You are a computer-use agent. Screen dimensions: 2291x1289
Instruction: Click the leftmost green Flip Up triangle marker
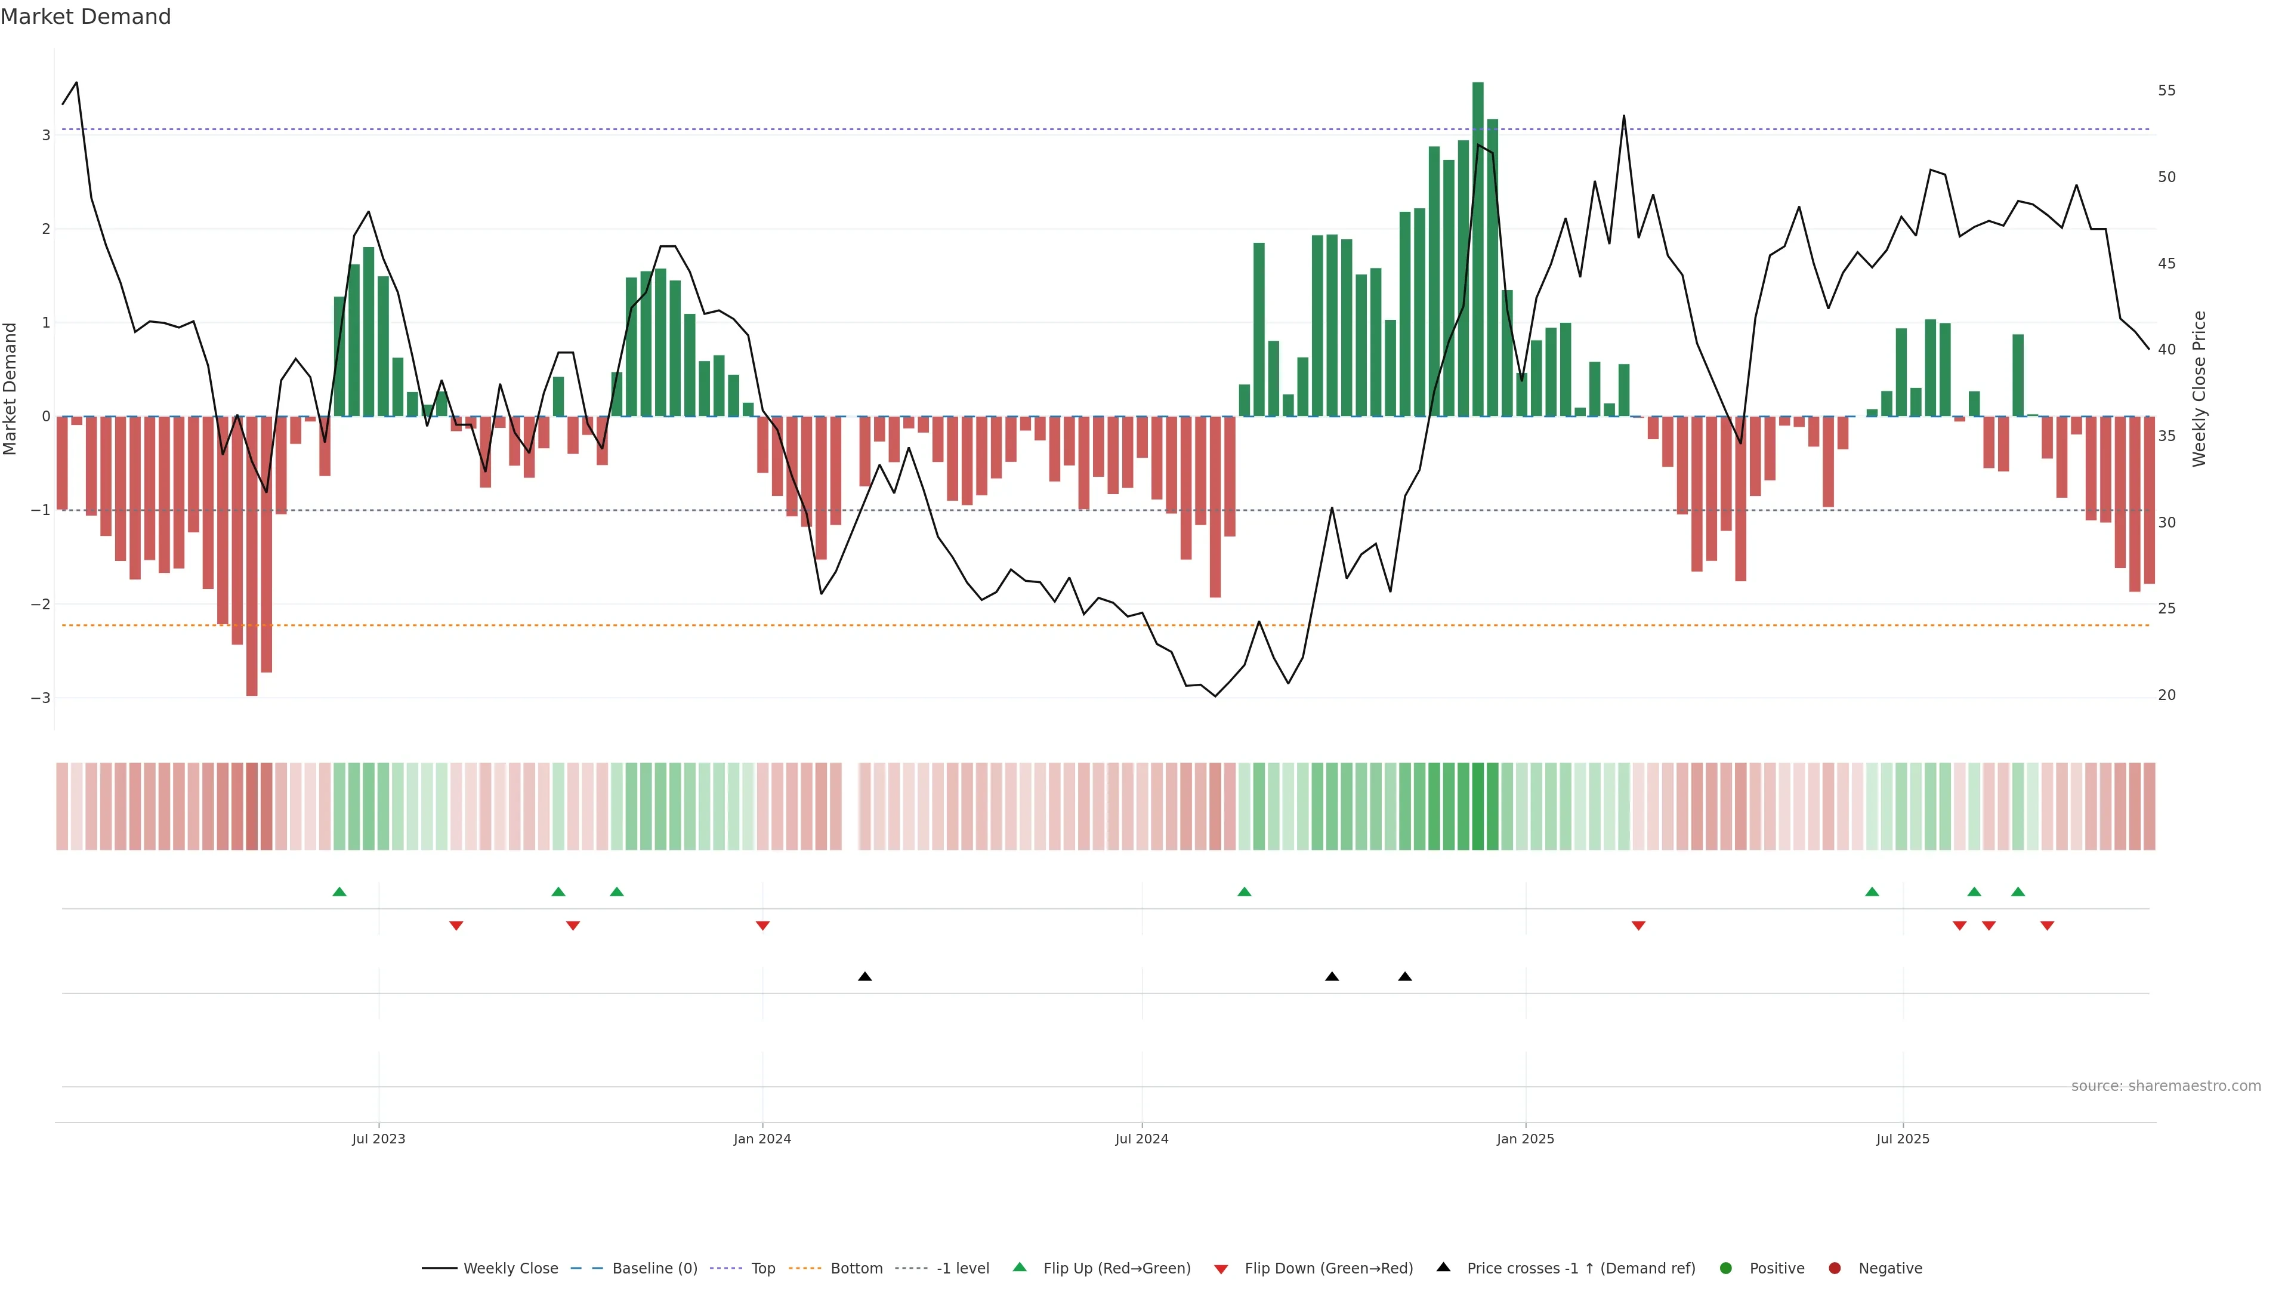tap(339, 892)
